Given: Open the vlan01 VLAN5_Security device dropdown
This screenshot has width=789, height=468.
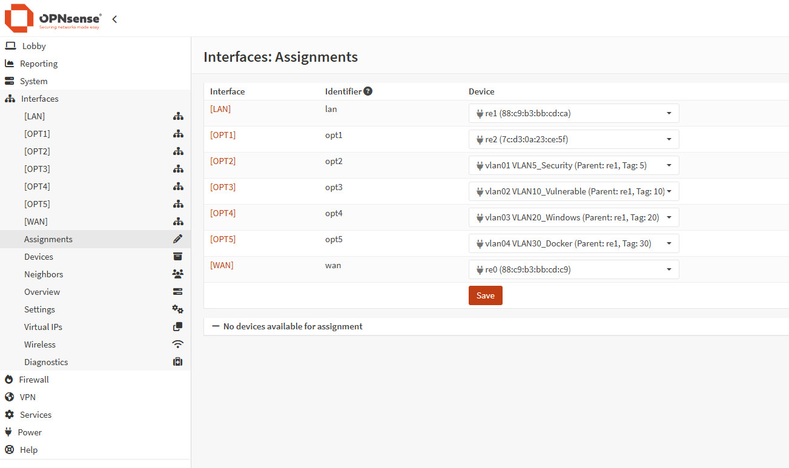Looking at the screenshot, I should pyautogui.click(x=669, y=165).
